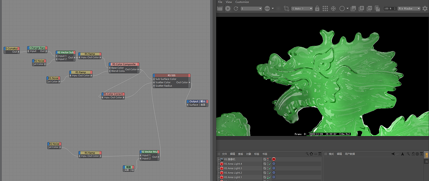Click the 属性 vertical tab on right edge
The height and width of the screenshot is (181, 429).
pos(427,155)
